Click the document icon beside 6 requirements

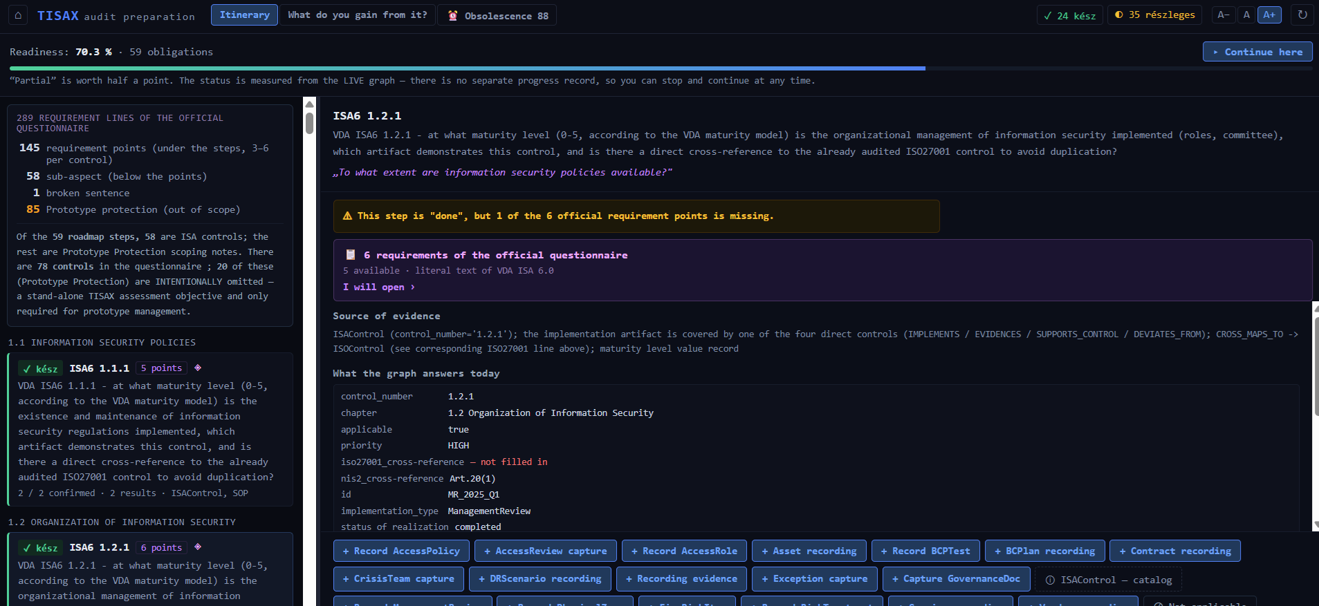click(x=351, y=254)
